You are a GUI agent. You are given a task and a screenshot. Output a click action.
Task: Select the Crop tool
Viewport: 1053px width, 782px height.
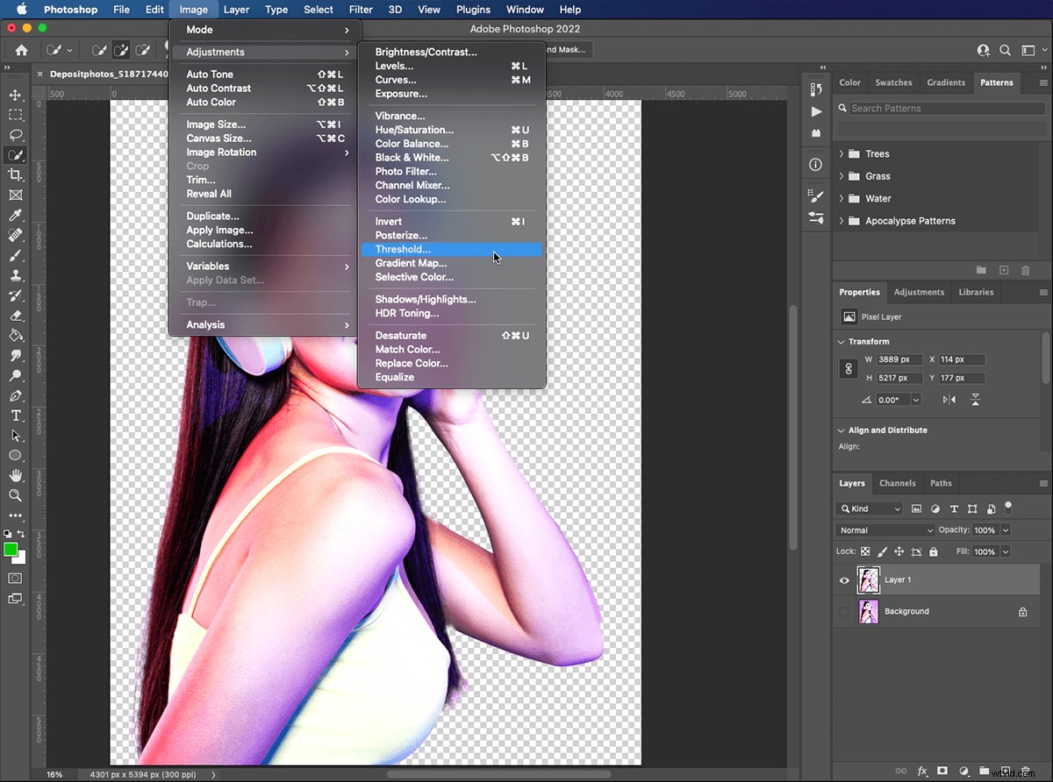pos(15,174)
